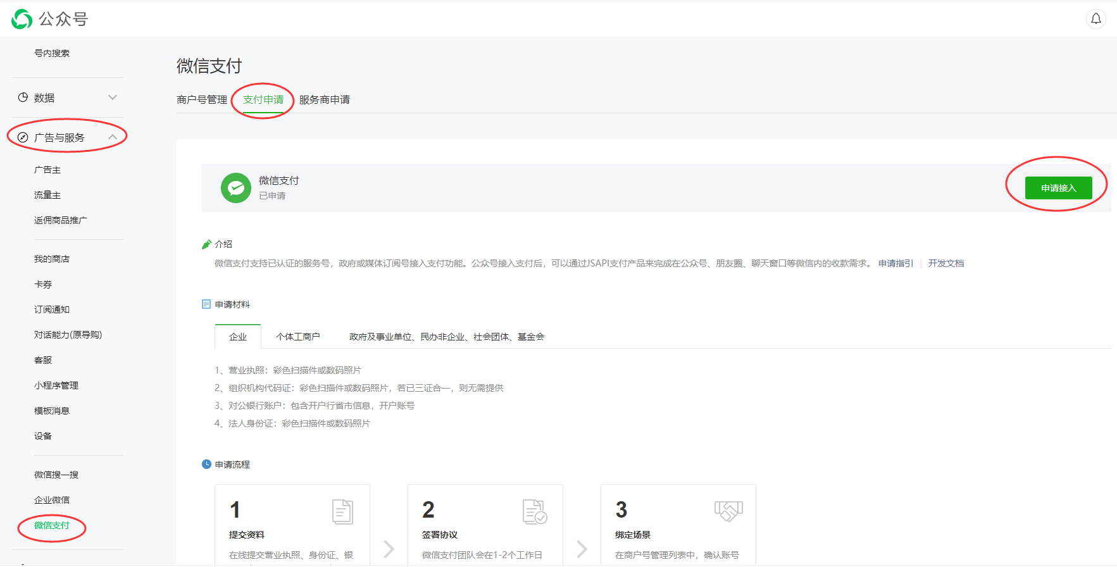Click the green 申请接入 button
The height and width of the screenshot is (567, 1117).
coord(1058,188)
